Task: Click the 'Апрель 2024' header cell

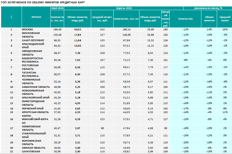Action: coord(124,8)
